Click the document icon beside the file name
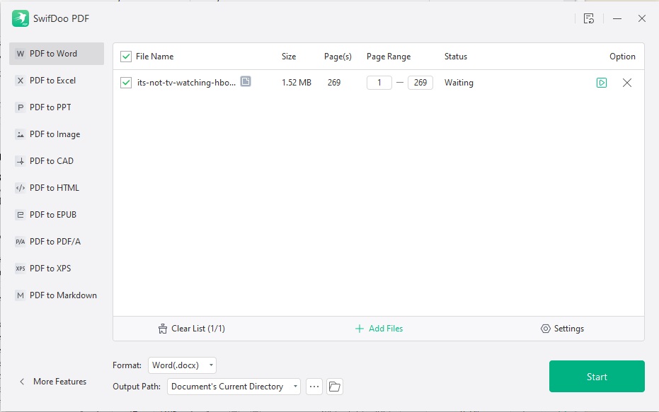This screenshot has height=412, width=659. 246,81
